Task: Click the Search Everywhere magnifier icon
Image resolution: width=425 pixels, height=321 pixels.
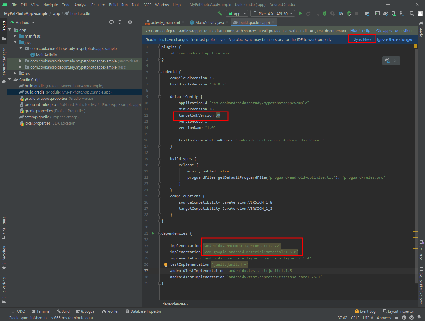Action: (412, 13)
